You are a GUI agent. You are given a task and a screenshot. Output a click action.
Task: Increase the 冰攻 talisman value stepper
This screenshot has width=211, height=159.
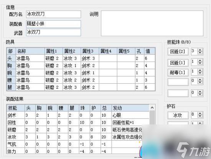coord(200,113)
